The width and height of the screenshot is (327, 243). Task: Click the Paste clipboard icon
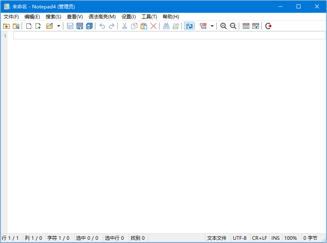tap(143, 26)
